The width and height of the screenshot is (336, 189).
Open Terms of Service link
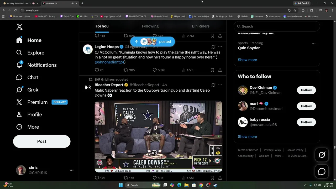248,150
